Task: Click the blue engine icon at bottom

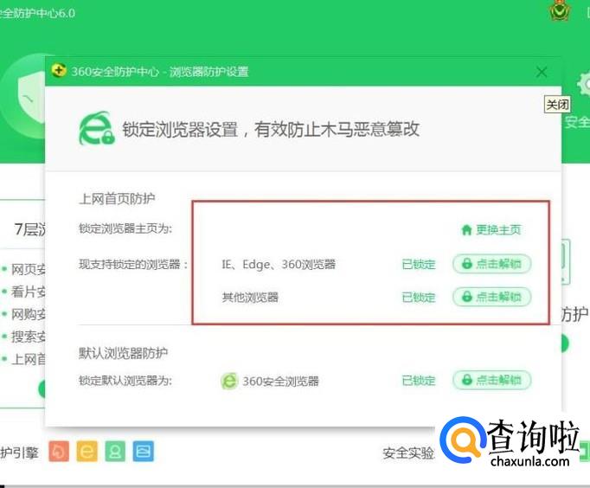Action: tap(144, 451)
